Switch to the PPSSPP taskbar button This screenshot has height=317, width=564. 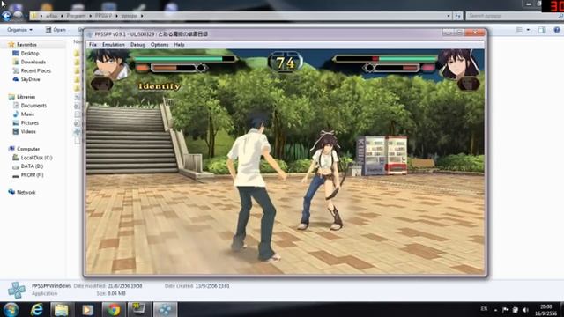pos(166,309)
